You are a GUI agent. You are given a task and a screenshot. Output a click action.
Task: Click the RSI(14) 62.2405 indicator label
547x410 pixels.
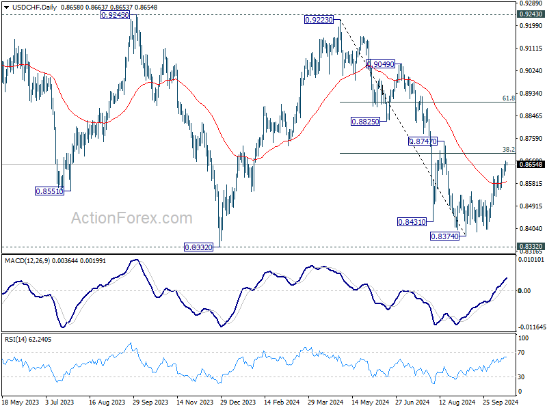click(28, 339)
